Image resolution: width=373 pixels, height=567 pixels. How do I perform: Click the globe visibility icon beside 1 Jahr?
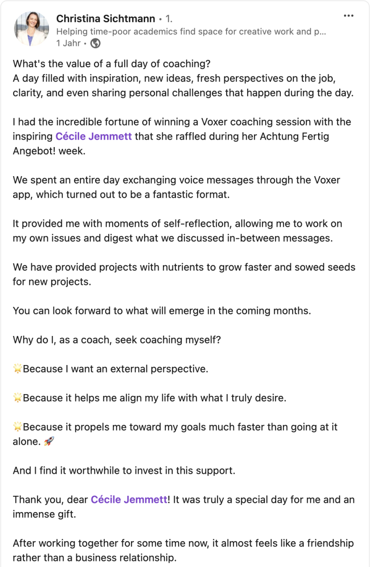95,44
